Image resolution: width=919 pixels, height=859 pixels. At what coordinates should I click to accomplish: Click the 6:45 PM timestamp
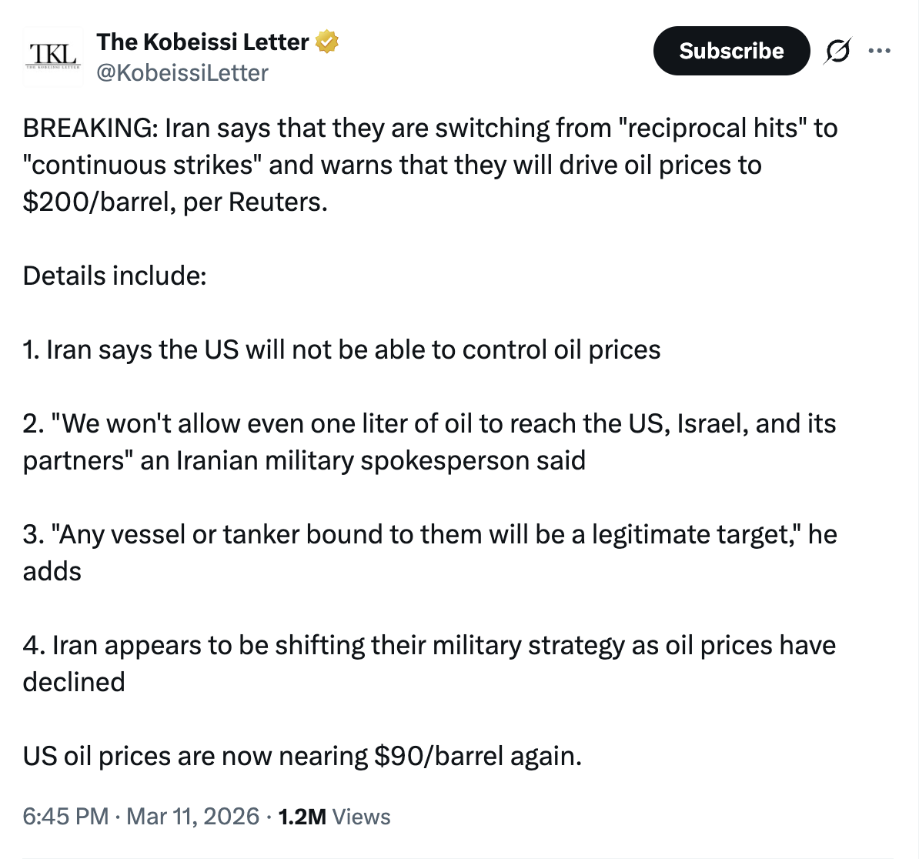(x=65, y=816)
